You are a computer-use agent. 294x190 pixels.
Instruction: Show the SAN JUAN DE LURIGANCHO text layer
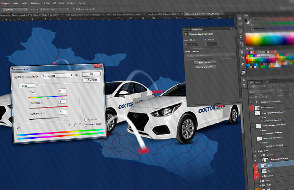(251, 102)
